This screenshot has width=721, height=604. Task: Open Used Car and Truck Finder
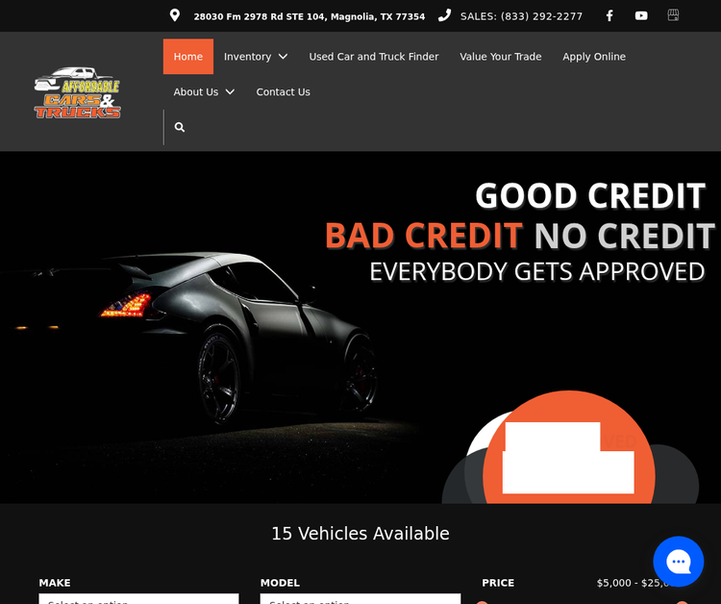[x=373, y=57]
